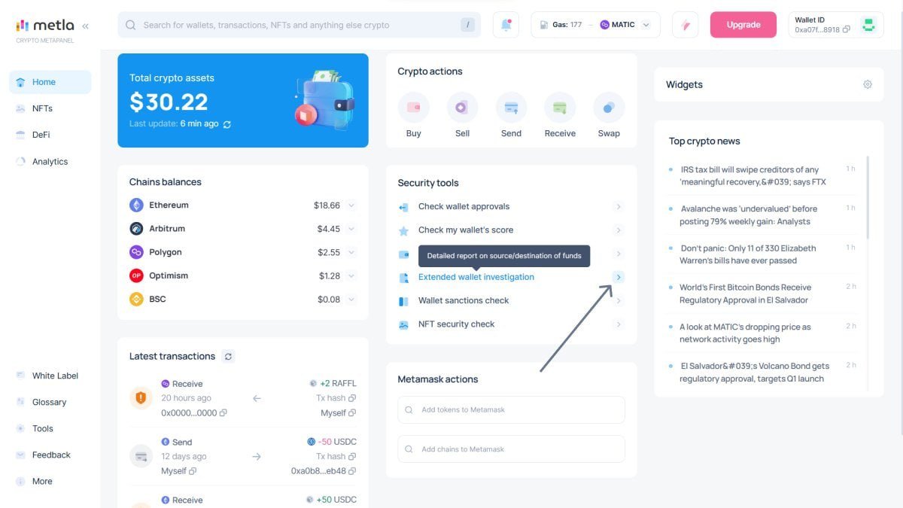903x508 pixels.
Task: Open notifications bell icon
Action: pos(506,25)
